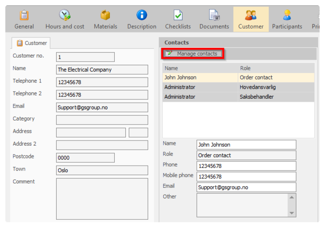Open the Description info icon
Viewport: 324px width, 229px height.
pyautogui.click(x=142, y=15)
